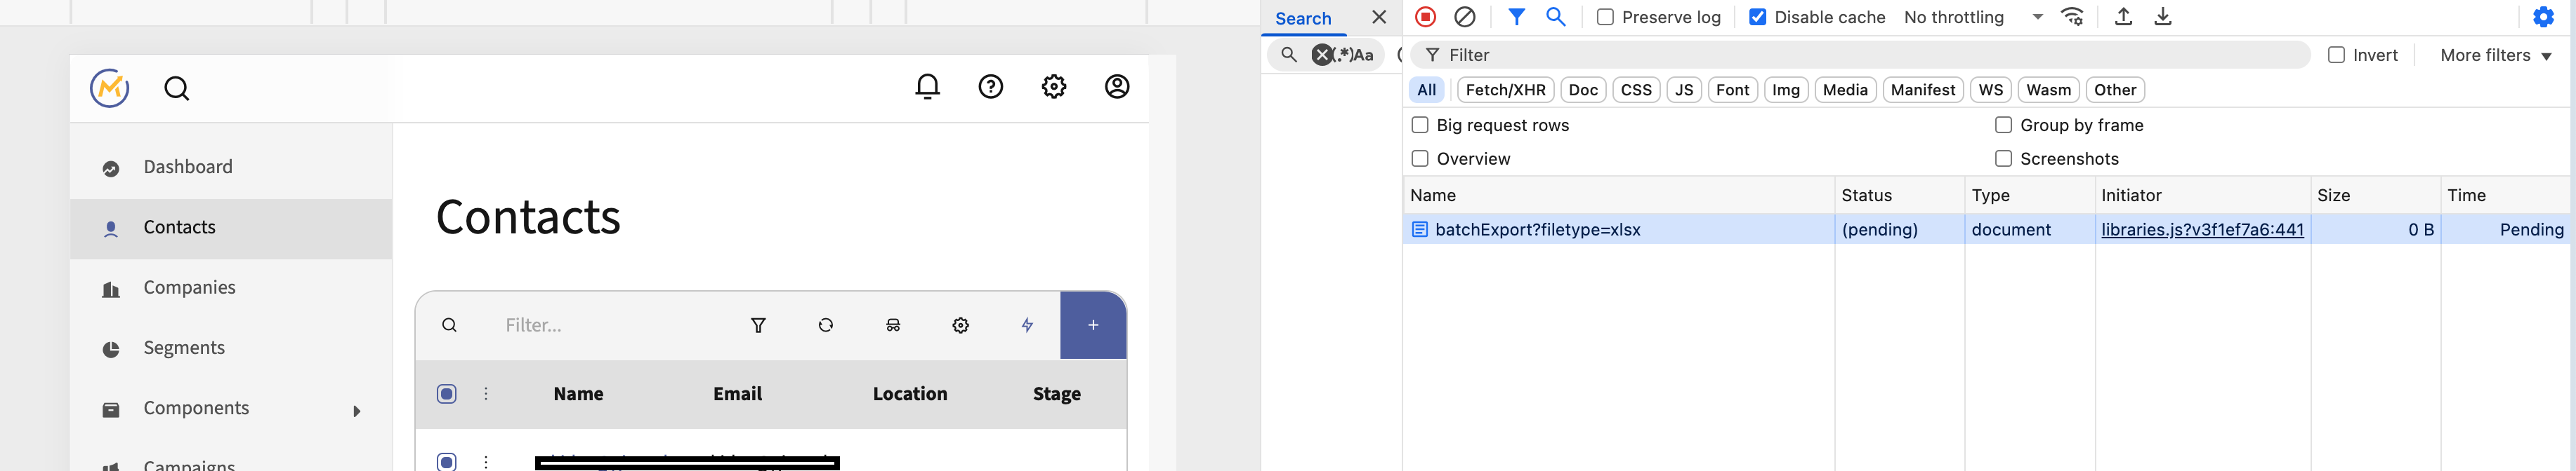This screenshot has height=471, width=2576.
Task: Close the DevTools Search panel
Action: 1379,17
